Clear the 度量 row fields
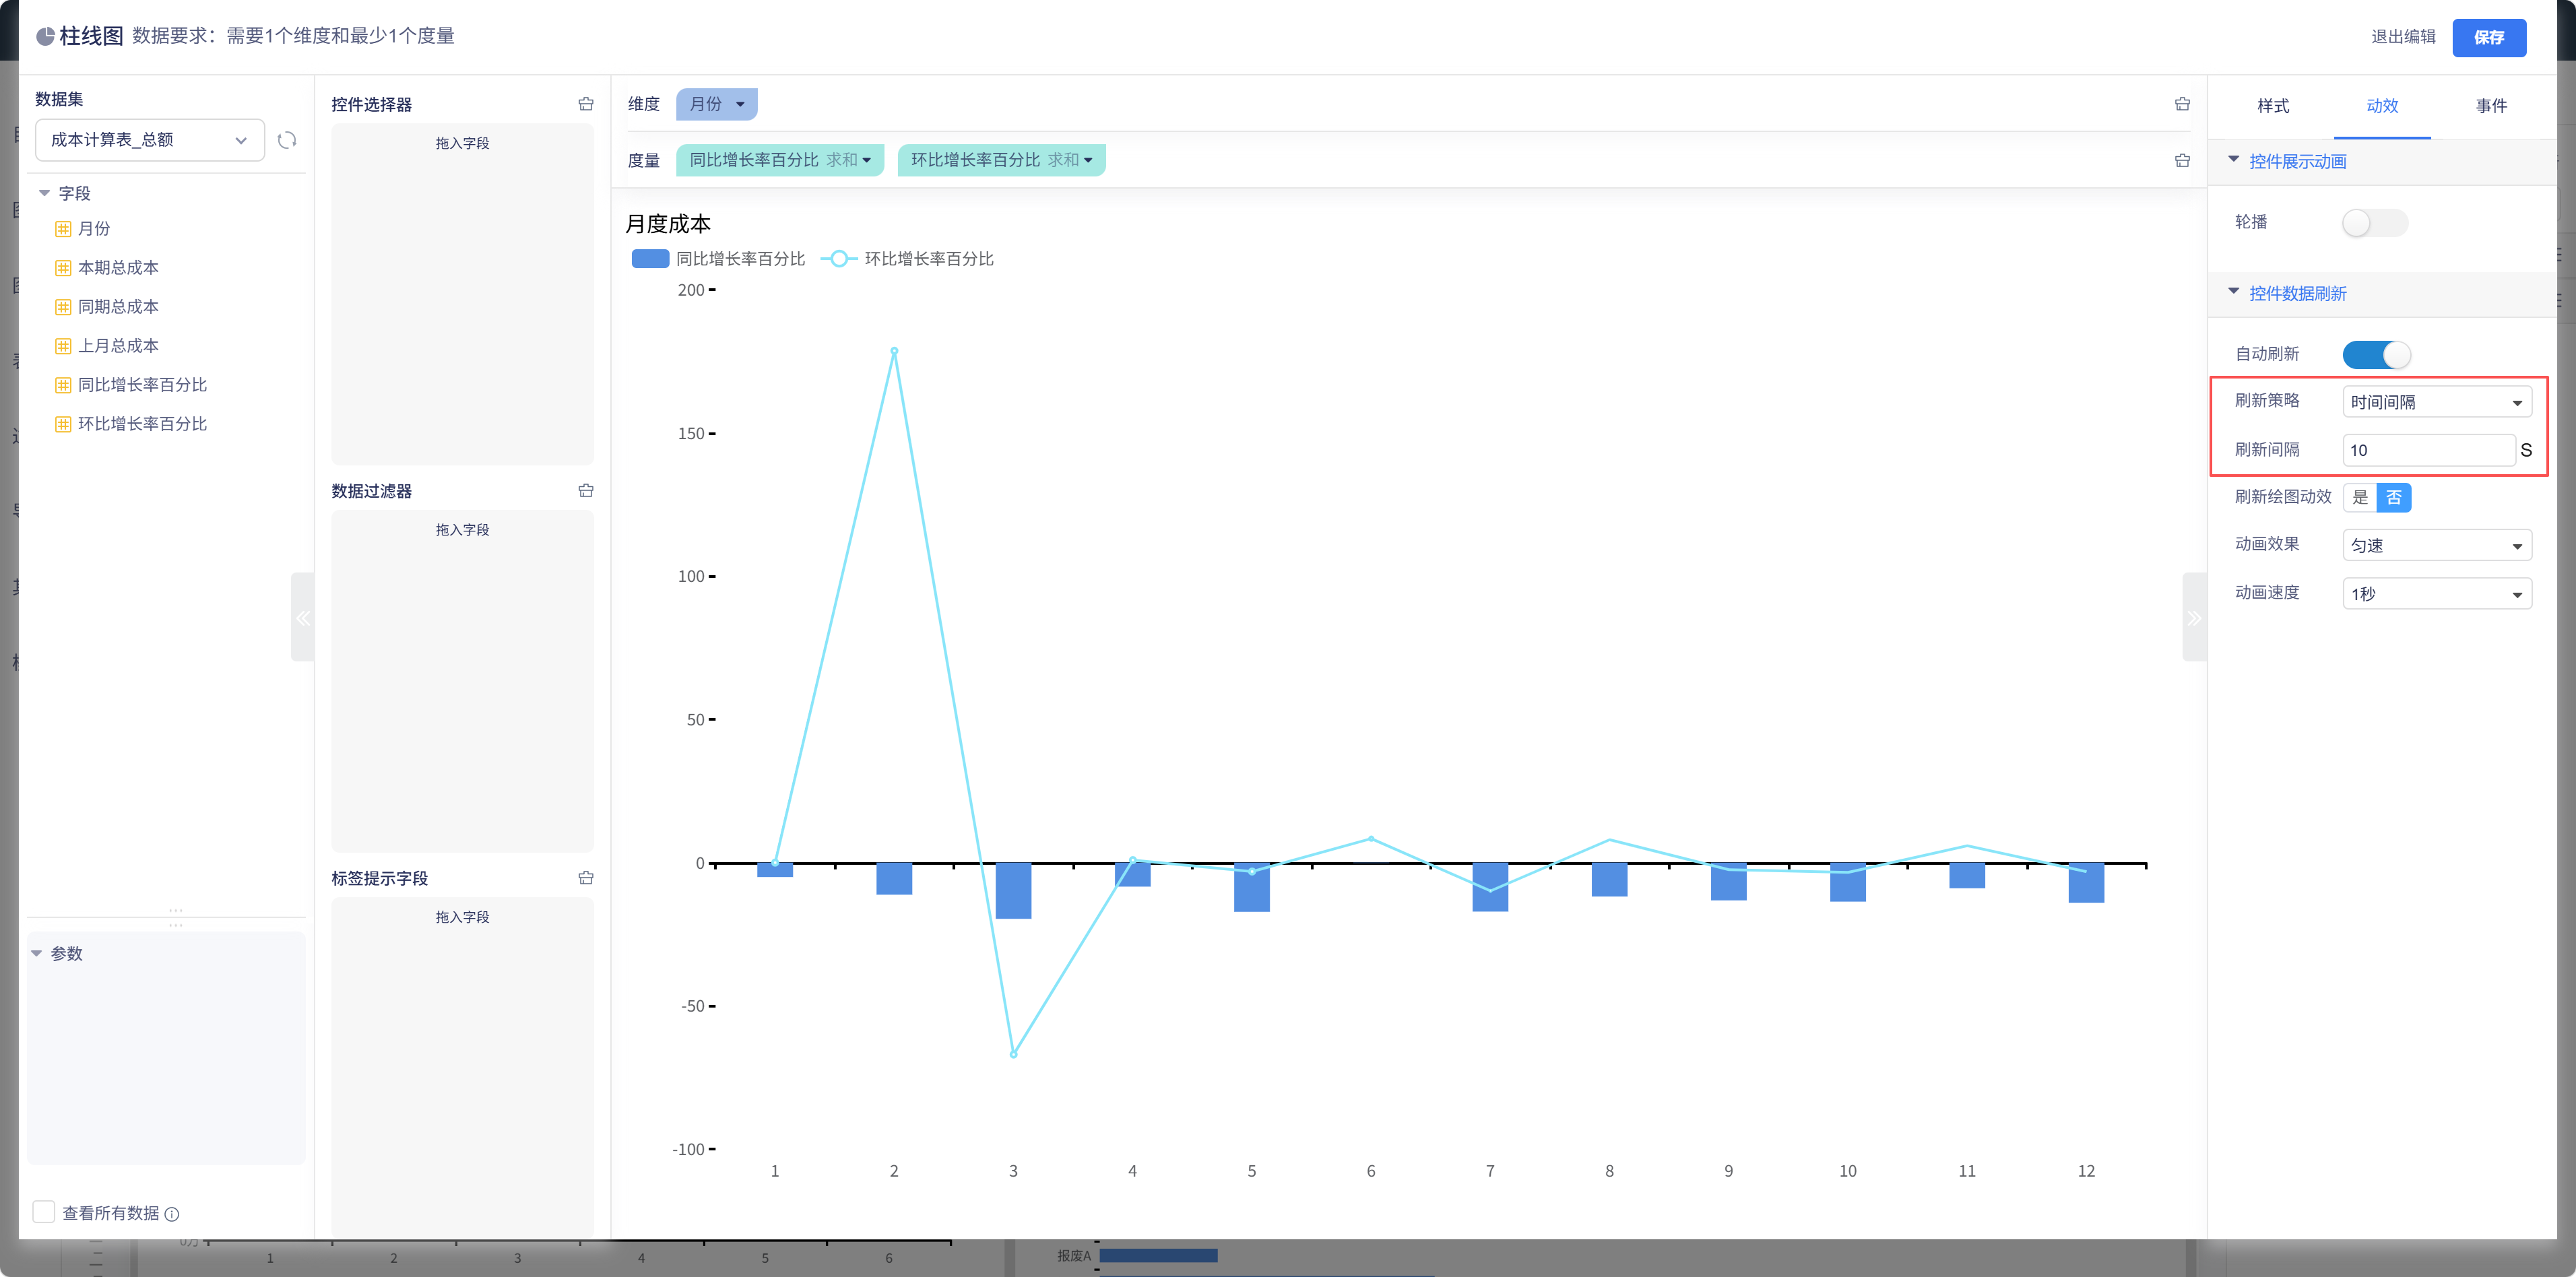 pyautogui.click(x=2182, y=160)
